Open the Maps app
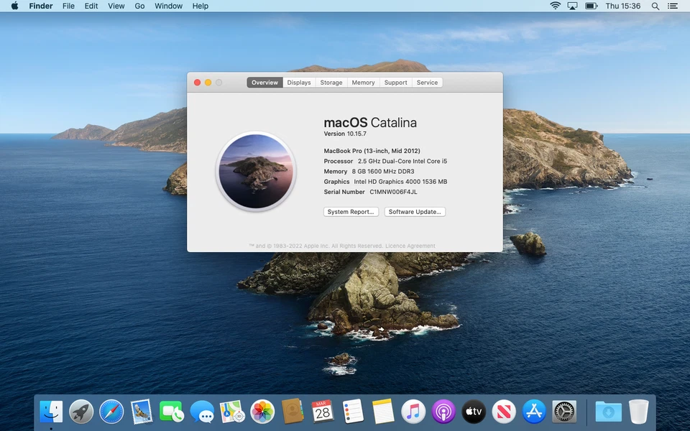Image resolution: width=690 pixels, height=431 pixels. (x=231, y=412)
